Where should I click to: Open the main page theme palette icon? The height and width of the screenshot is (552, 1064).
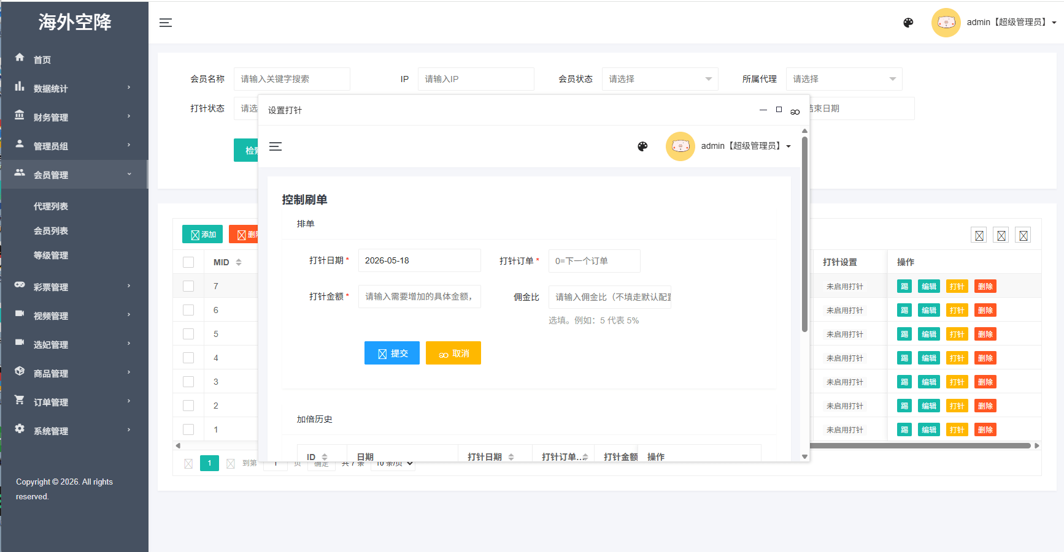point(908,23)
